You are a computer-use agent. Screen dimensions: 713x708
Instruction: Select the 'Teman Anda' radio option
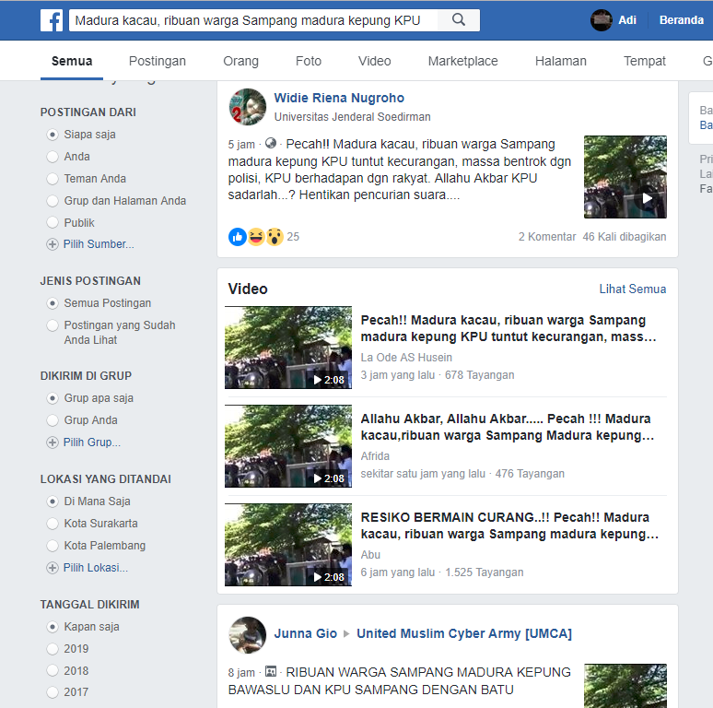(x=53, y=179)
